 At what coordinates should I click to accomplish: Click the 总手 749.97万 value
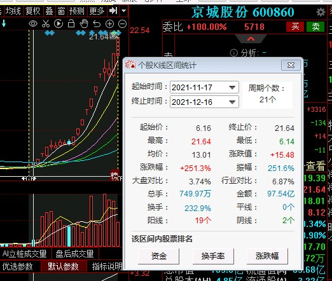[x=195, y=194]
